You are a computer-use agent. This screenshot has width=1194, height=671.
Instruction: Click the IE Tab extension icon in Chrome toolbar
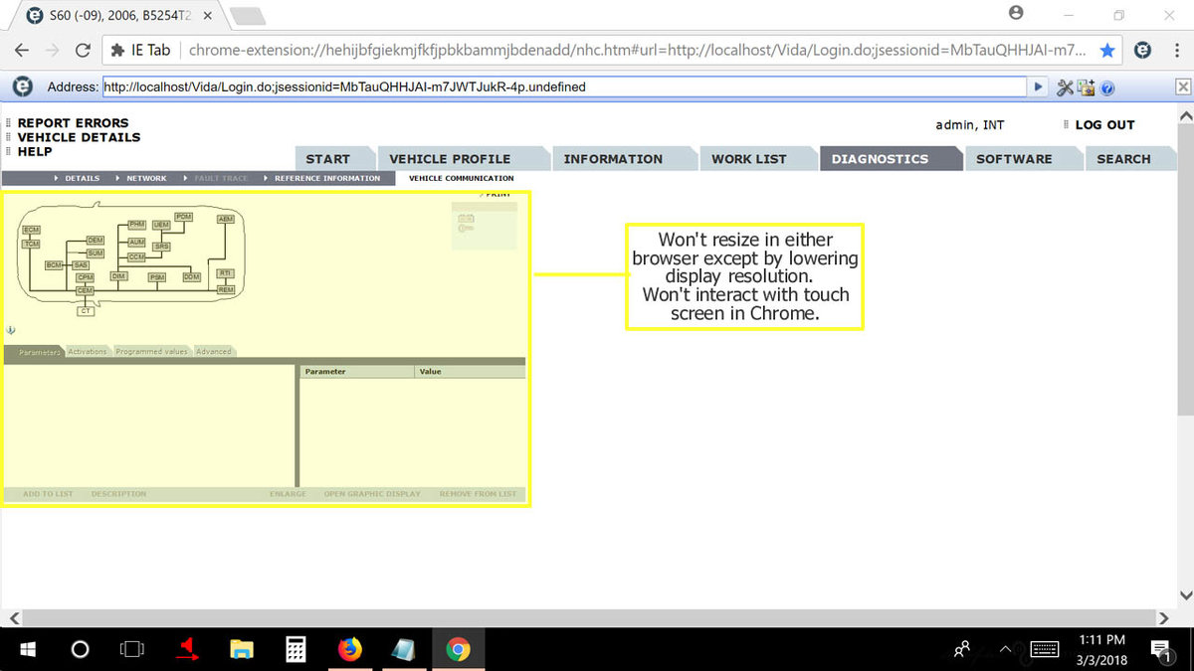click(x=1143, y=50)
